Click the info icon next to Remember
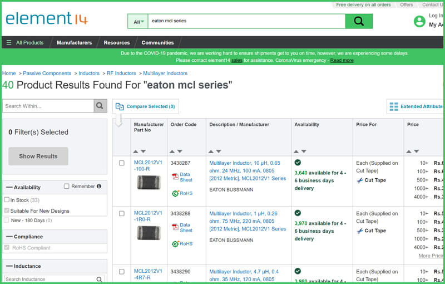 [99, 187]
